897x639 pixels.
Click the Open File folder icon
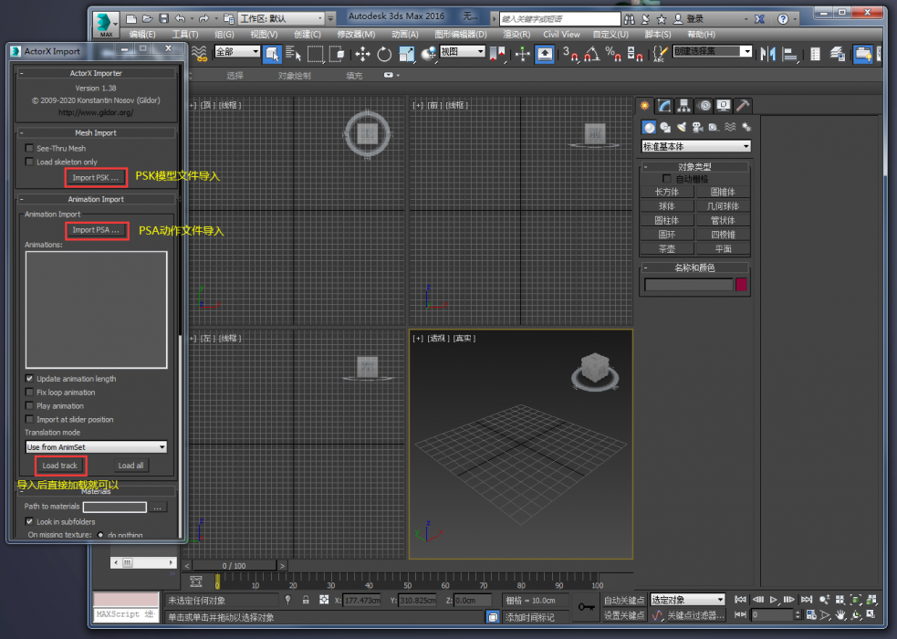[148, 19]
